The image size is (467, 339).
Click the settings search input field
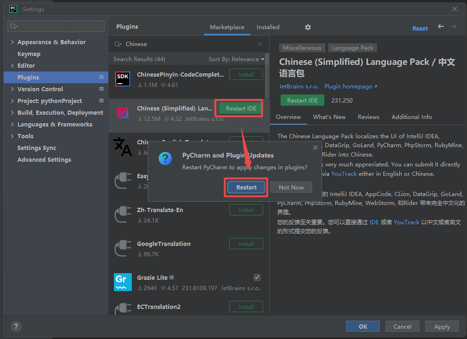pos(56,26)
